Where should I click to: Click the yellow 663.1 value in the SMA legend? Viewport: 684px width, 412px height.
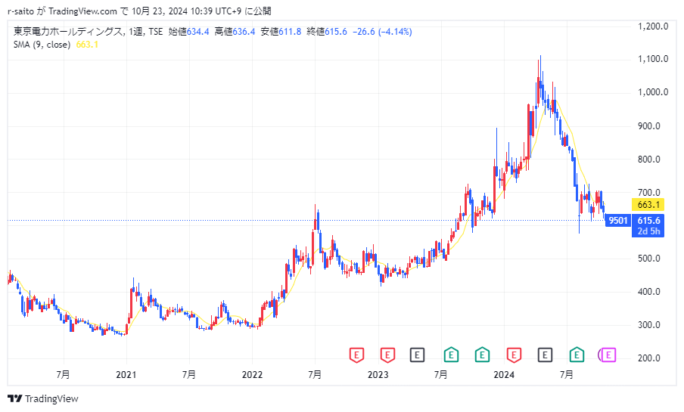coord(87,45)
